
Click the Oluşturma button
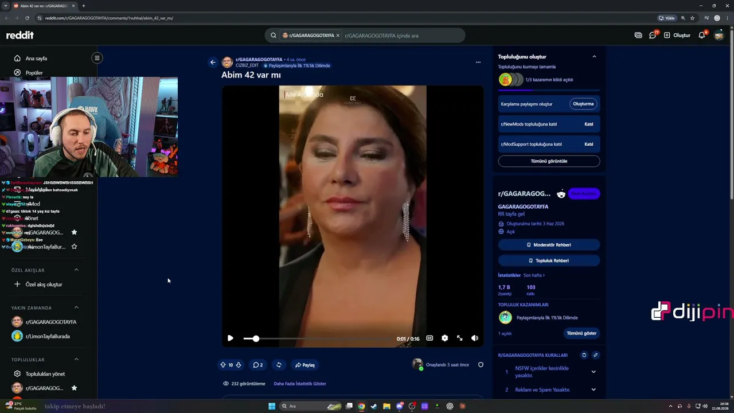[583, 104]
